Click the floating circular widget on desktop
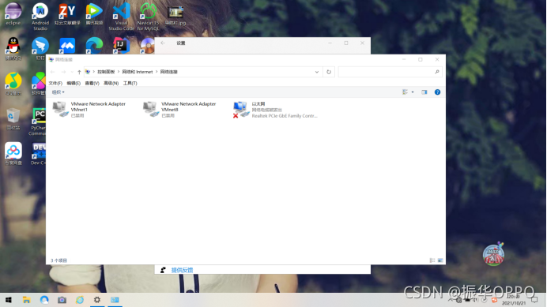547x307 pixels. pyautogui.click(x=493, y=254)
